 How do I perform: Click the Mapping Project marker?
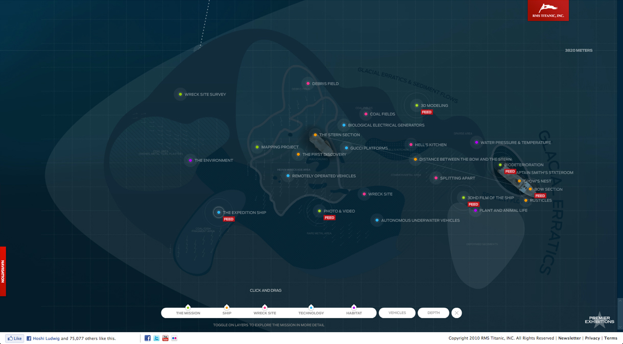point(257,147)
